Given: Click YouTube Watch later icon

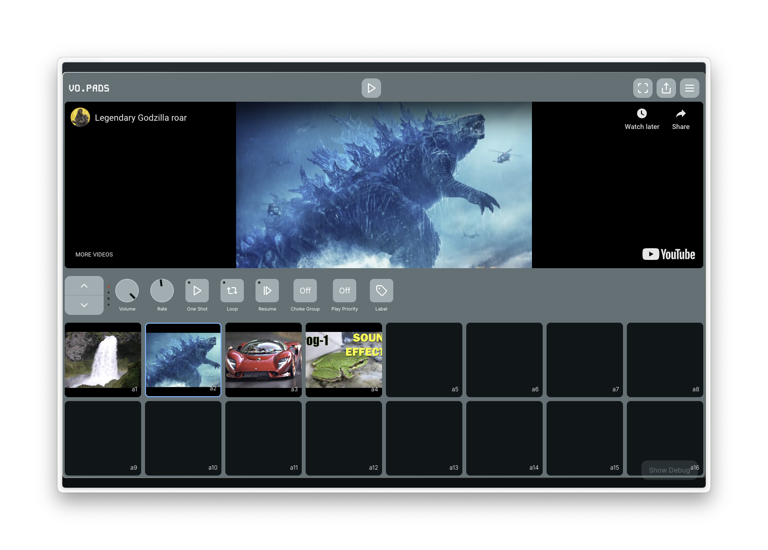Looking at the screenshot, I should coord(641,114).
